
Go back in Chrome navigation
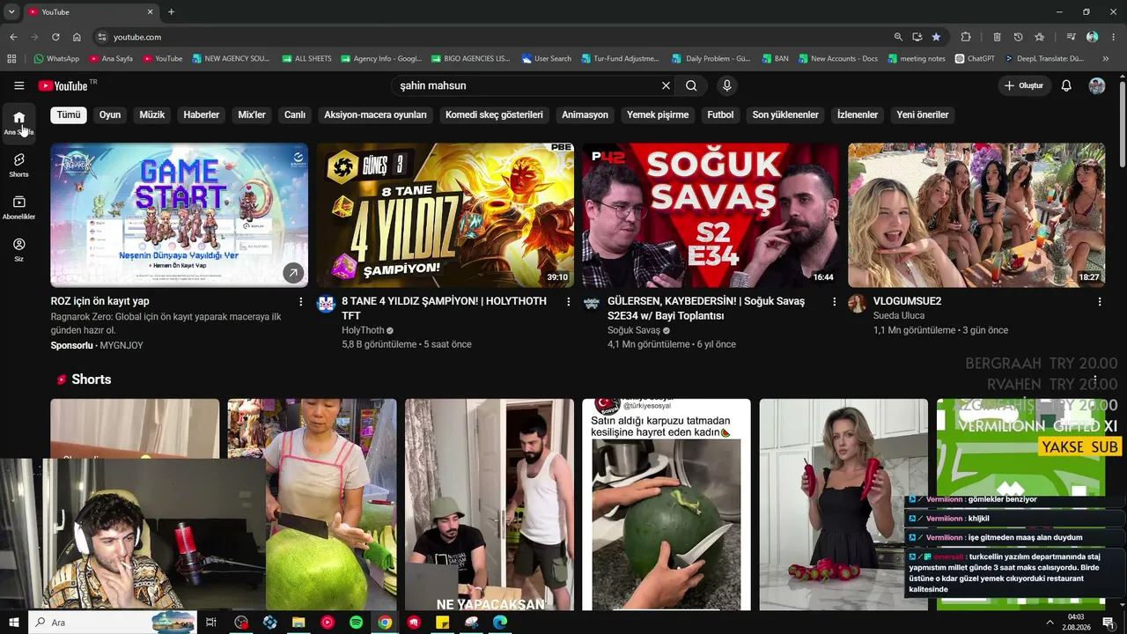pos(13,37)
